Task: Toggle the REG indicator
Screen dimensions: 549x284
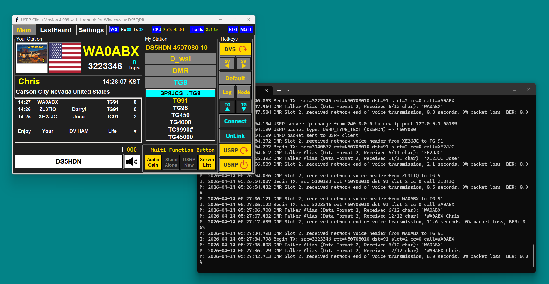Action: pos(233,29)
